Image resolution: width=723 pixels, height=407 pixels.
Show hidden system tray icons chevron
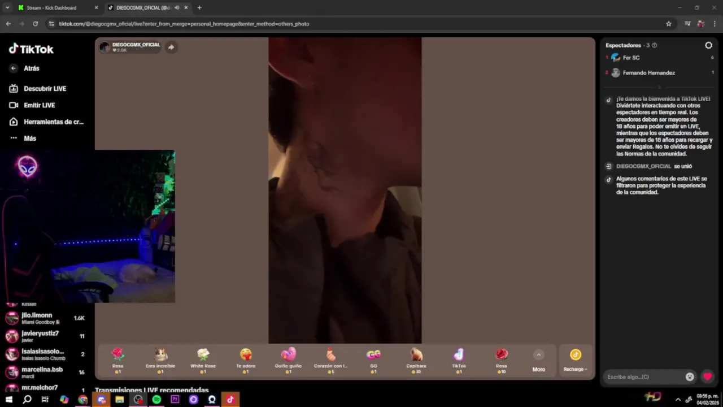point(678,400)
